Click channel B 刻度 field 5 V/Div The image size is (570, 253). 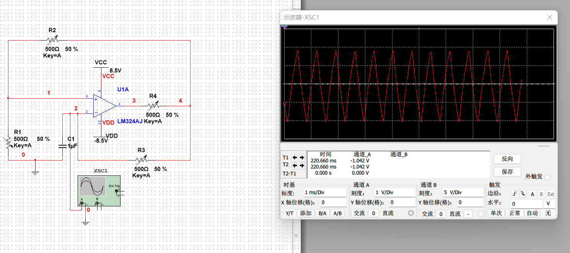pyautogui.click(x=463, y=192)
